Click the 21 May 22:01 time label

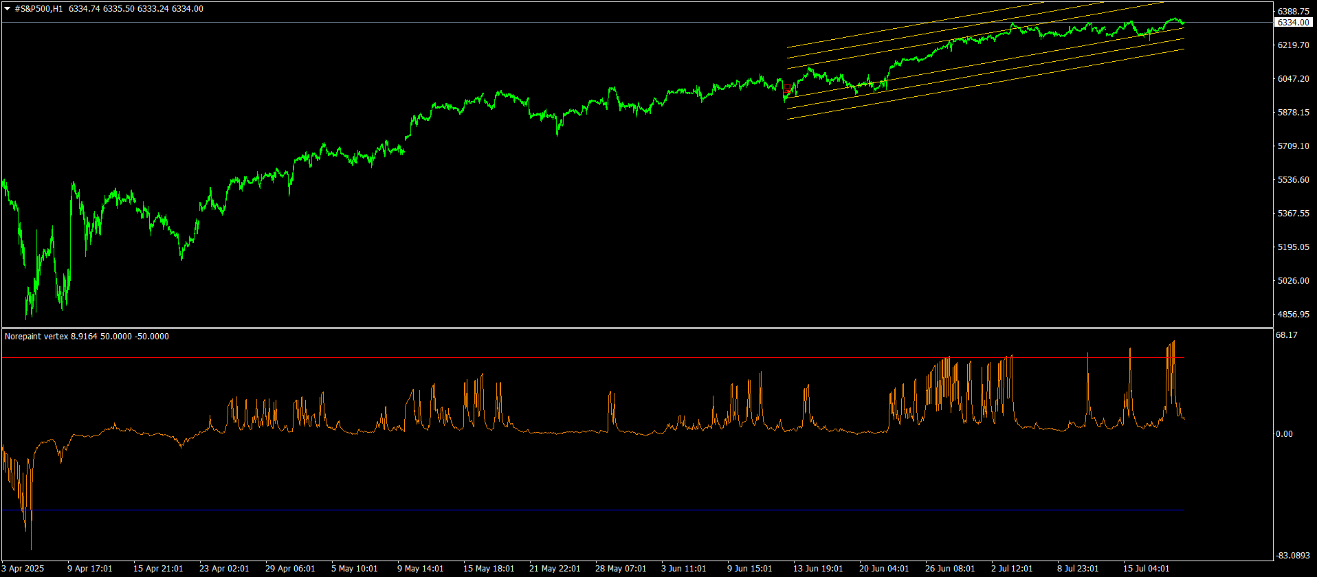[554, 569]
